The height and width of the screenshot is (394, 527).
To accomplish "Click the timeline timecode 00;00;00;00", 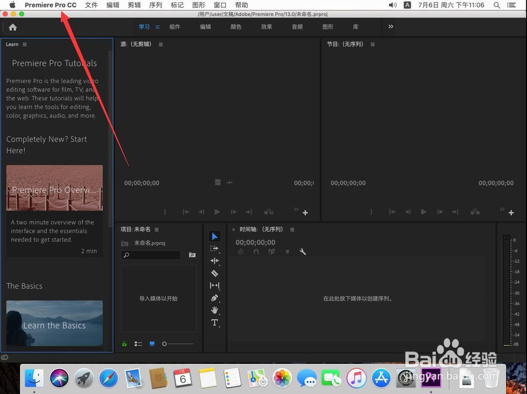I will [256, 243].
